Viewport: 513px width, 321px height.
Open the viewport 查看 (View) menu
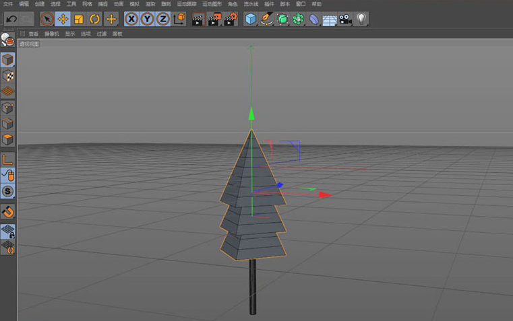tap(34, 34)
